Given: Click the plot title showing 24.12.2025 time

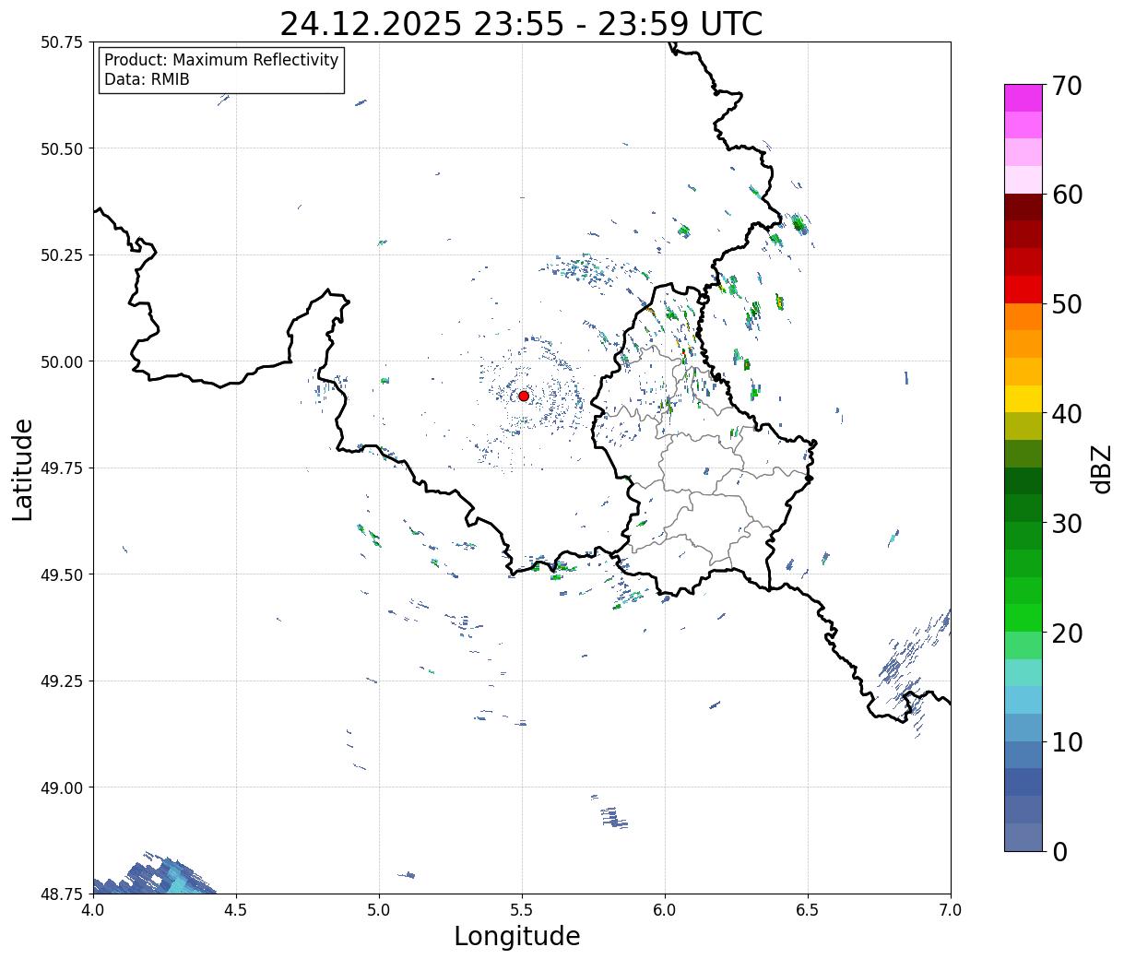Looking at the screenshot, I should point(521,23).
